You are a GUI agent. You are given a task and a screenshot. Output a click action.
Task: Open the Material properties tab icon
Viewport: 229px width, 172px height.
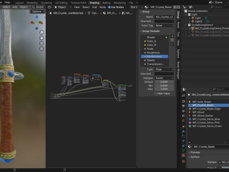[183, 155]
